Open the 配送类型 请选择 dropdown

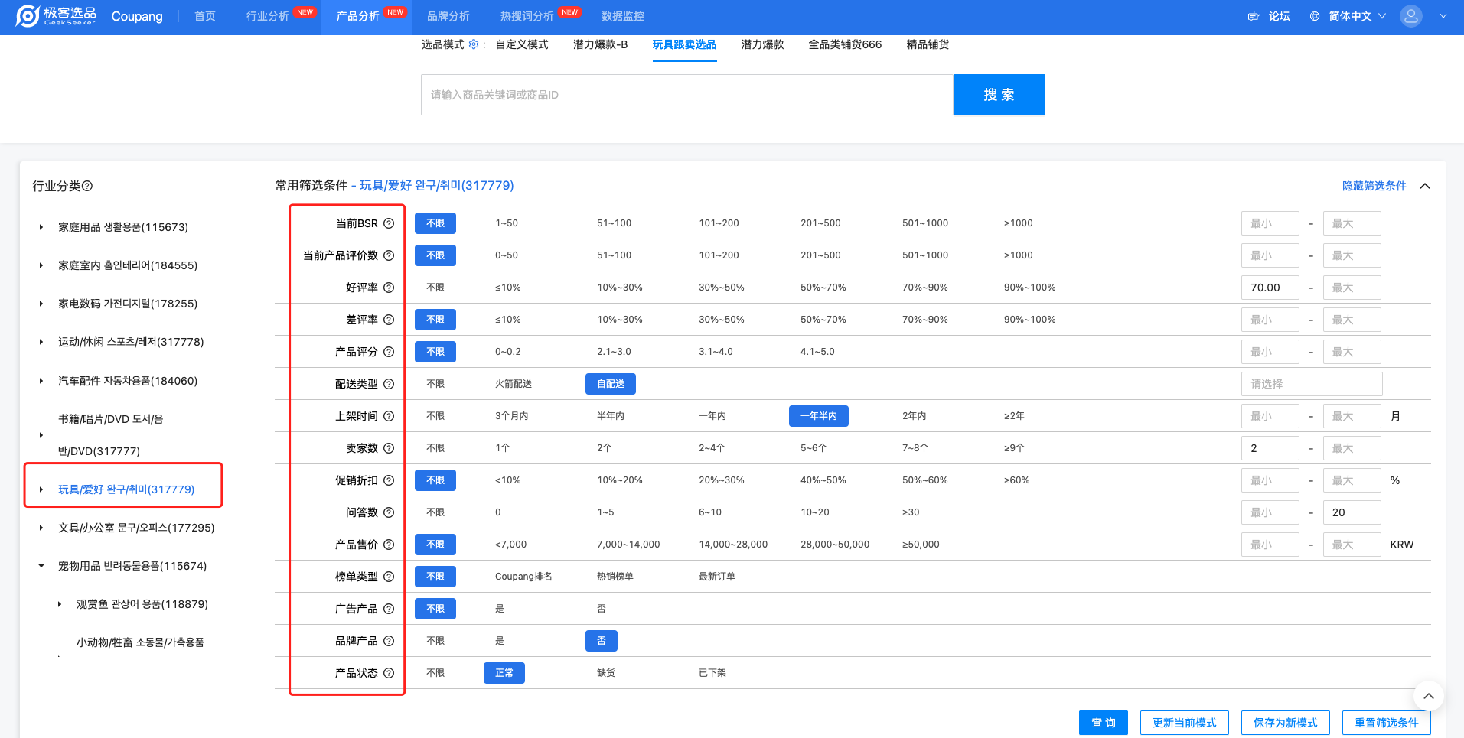pyautogui.click(x=1311, y=384)
